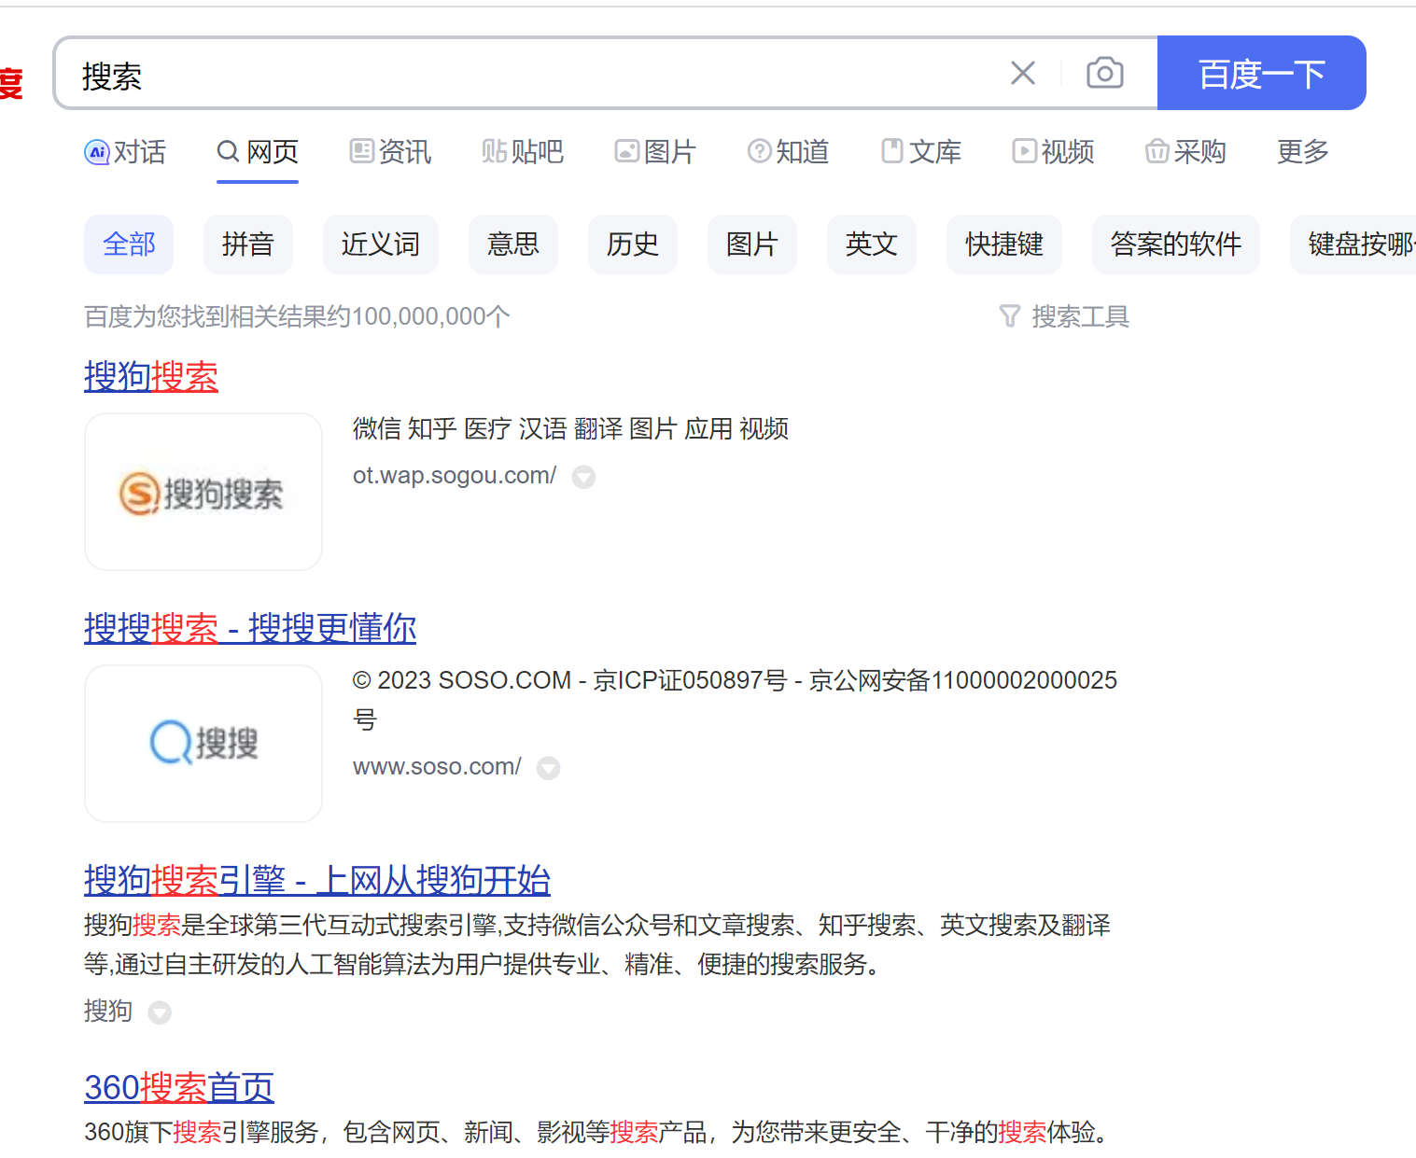
Task: Open the 贴吧 tab
Action: pyautogui.click(x=523, y=151)
